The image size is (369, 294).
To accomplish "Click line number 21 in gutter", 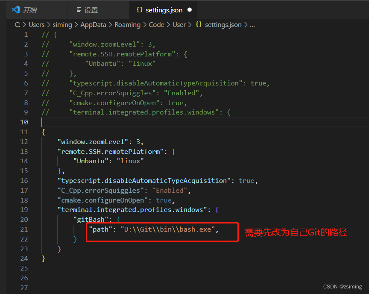I will pyautogui.click(x=24, y=229).
